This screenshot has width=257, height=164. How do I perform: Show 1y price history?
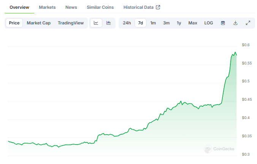click(179, 23)
